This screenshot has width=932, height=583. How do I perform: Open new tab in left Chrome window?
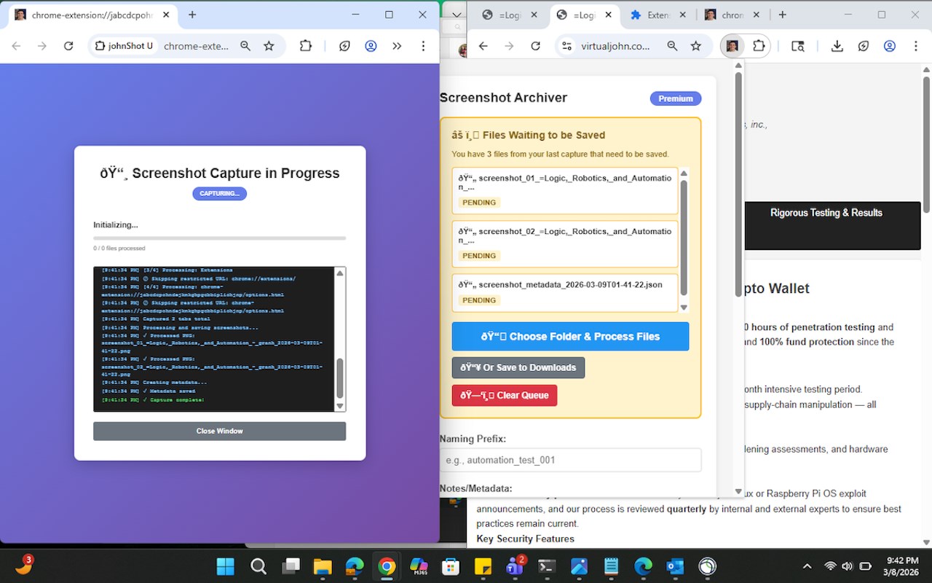coord(192,15)
